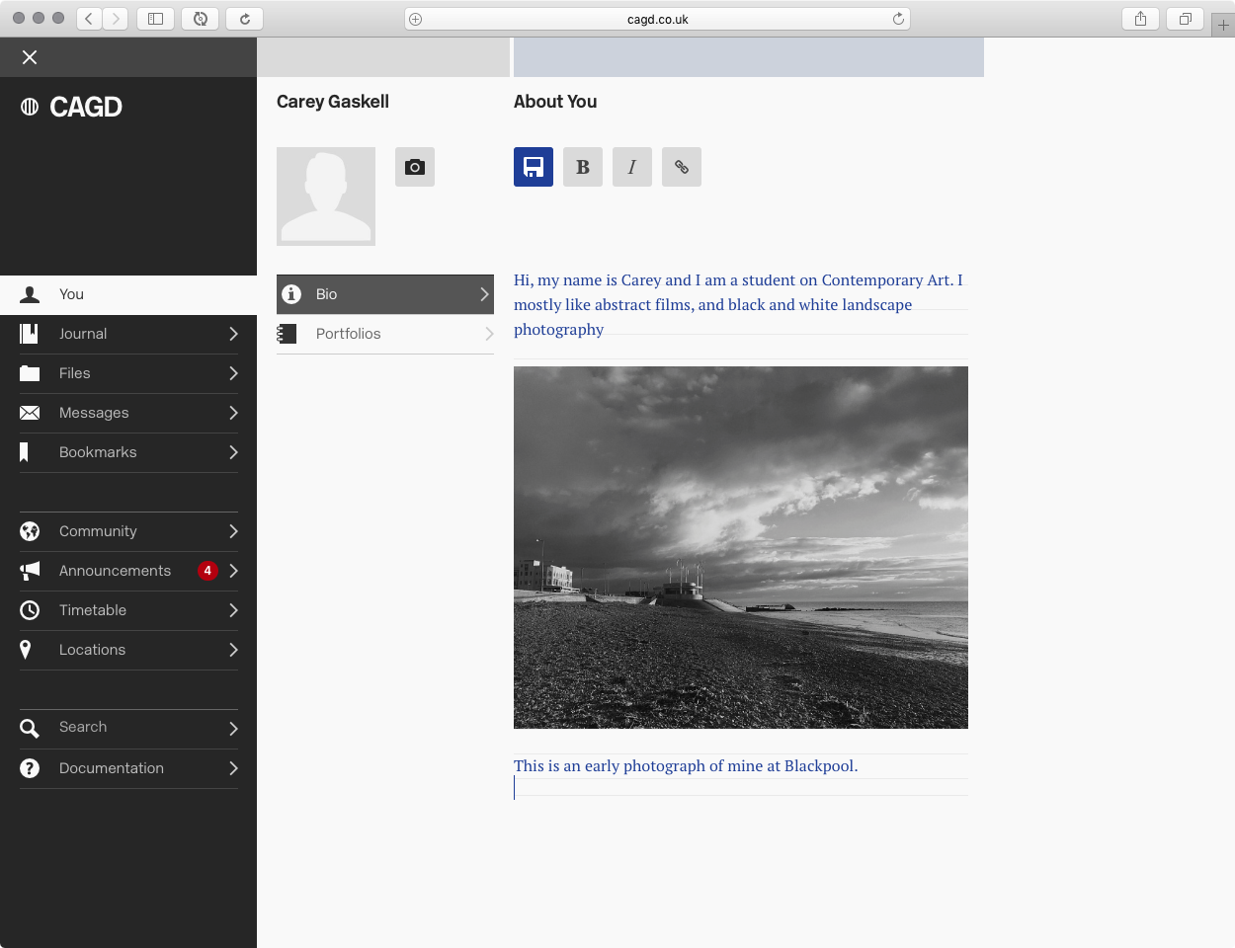This screenshot has width=1235, height=948.
Task: Click the CAGD logo
Action: click(71, 107)
